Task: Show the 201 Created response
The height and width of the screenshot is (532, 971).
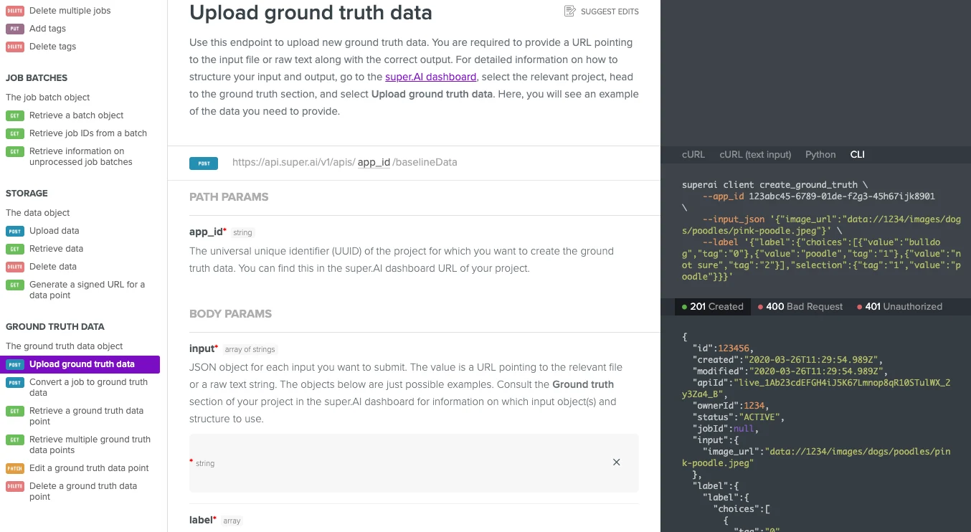Action: tap(713, 307)
